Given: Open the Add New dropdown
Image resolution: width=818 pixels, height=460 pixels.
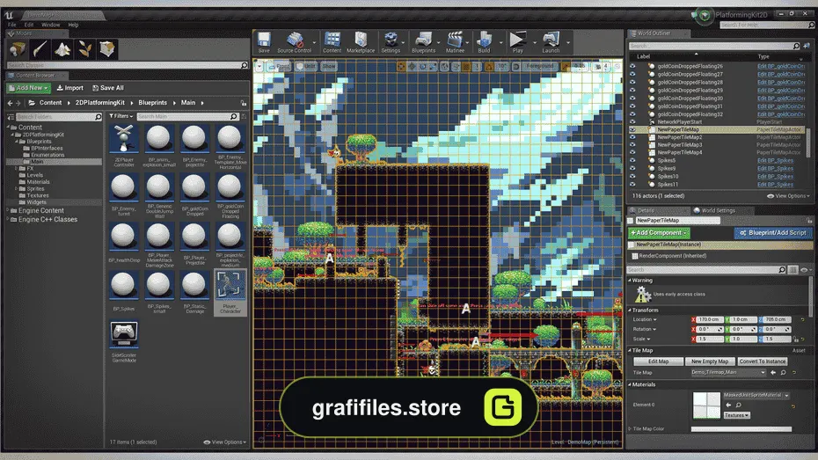Looking at the screenshot, I should tap(29, 88).
